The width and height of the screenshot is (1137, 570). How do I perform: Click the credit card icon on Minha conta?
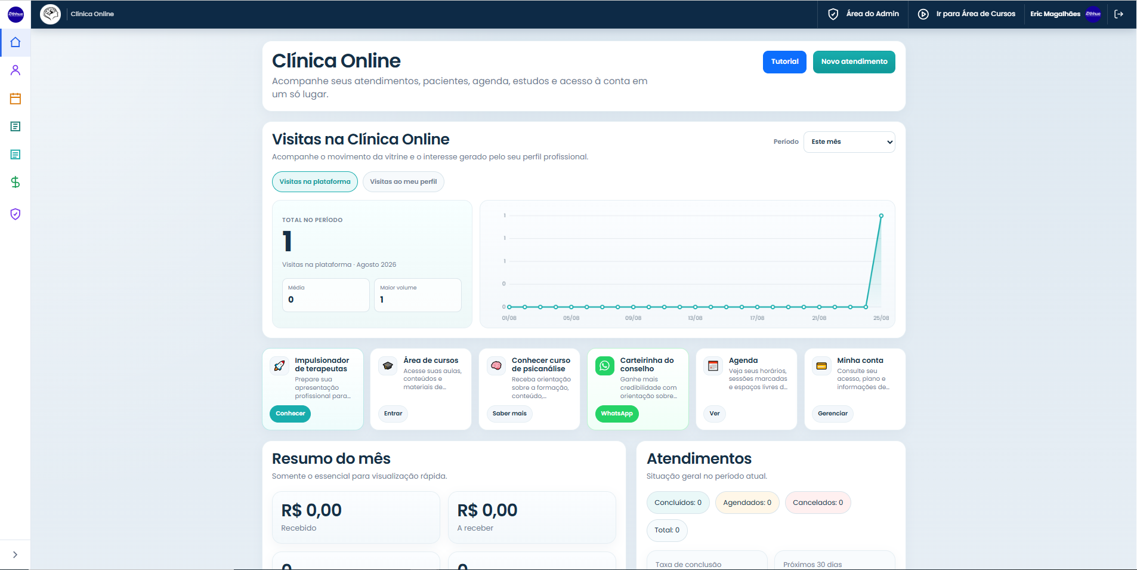click(821, 366)
